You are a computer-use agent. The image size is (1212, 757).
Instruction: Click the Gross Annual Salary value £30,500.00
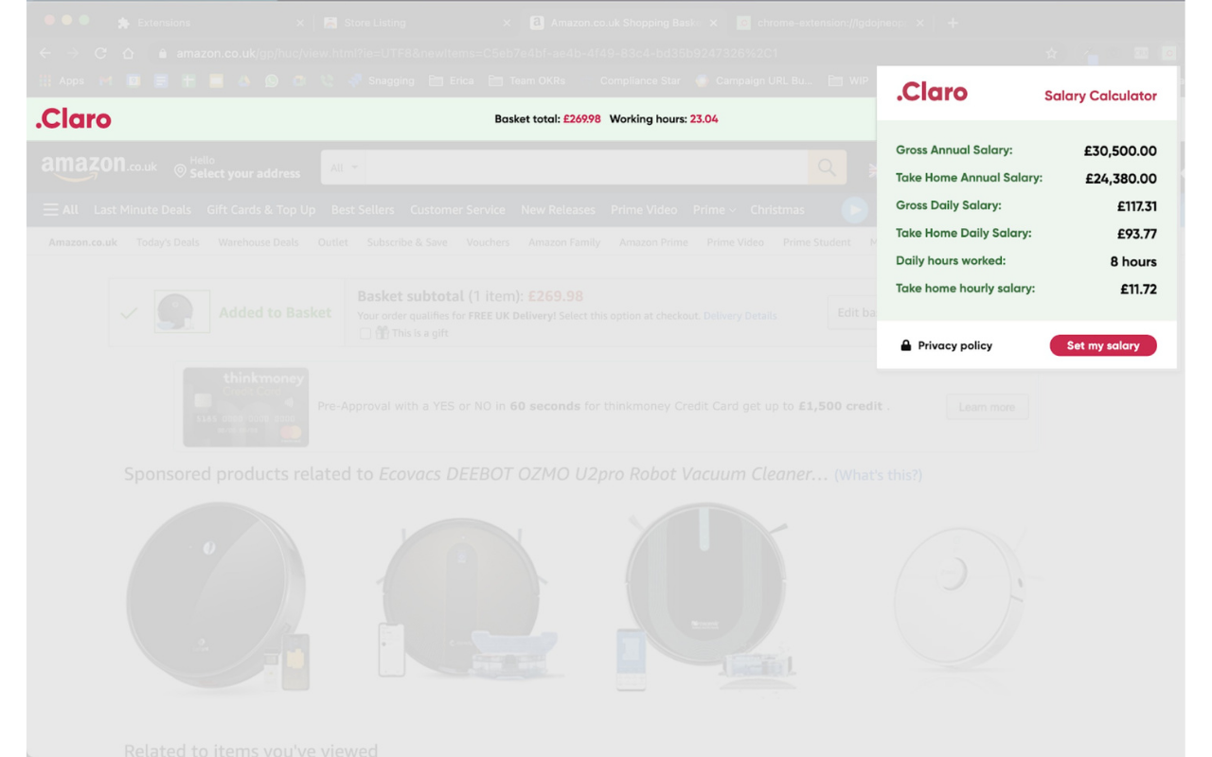pyautogui.click(x=1120, y=150)
